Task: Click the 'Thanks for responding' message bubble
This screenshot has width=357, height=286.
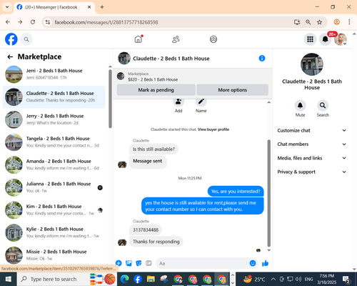Action: pos(156,242)
